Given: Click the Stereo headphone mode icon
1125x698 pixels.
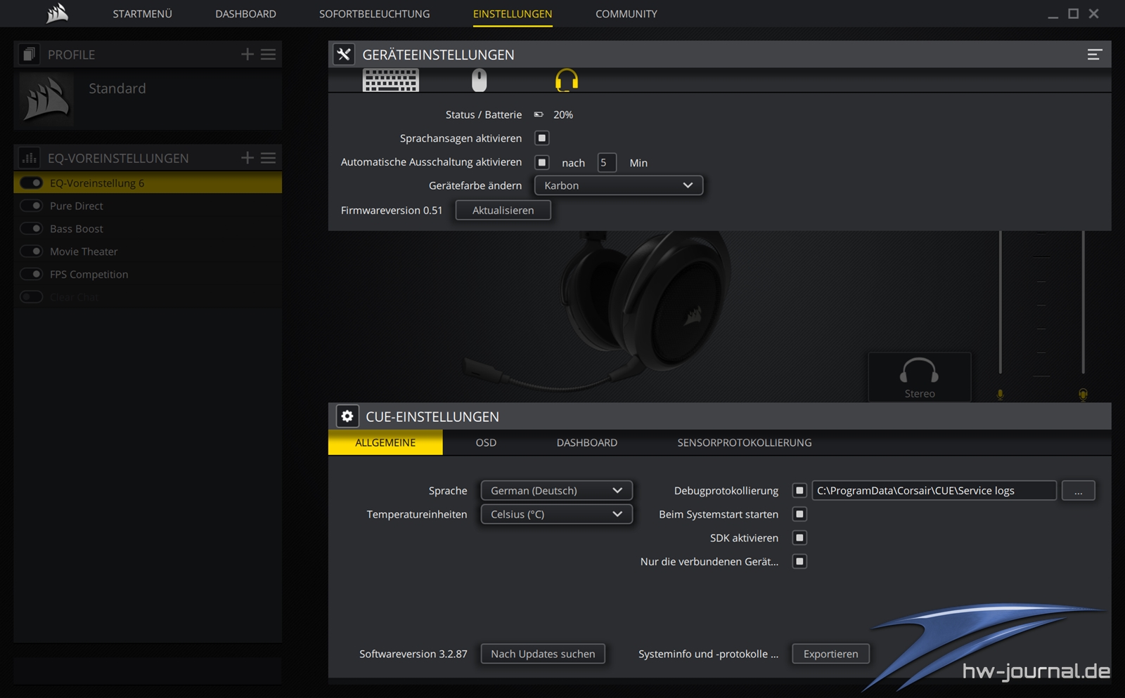Looking at the screenshot, I should [x=919, y=377].
